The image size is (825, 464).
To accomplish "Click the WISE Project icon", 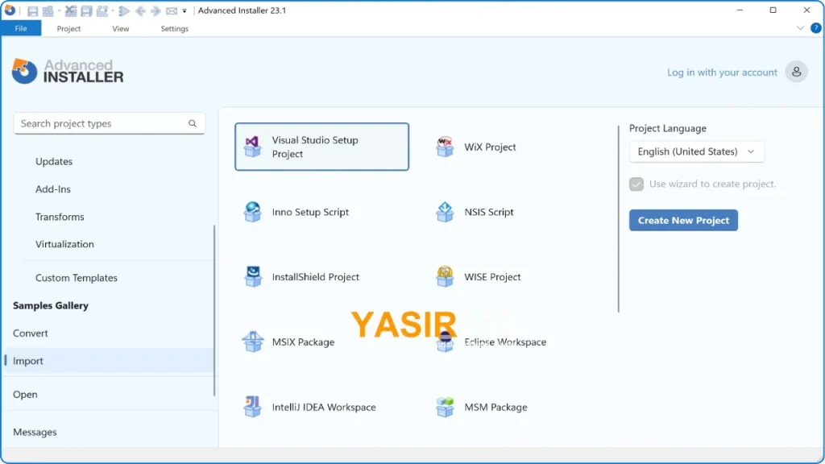I will click(x=445, y=277).
